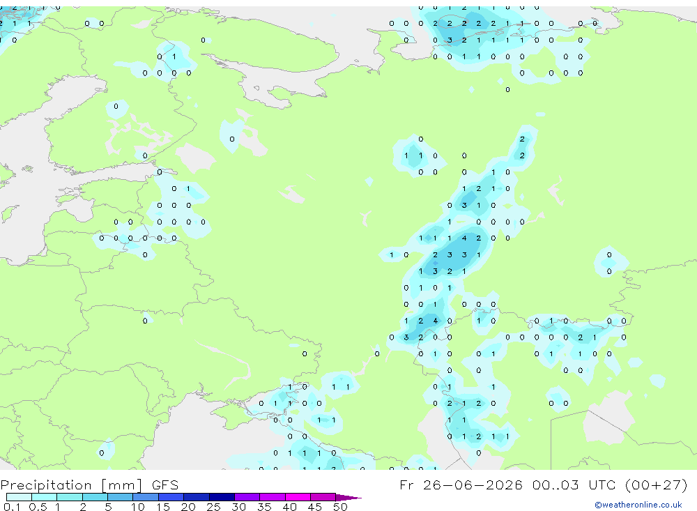Viewport: 697px width, 511px height.
Task: Pick the legend swatch between 2 and 5
Action: click(95, 497)
